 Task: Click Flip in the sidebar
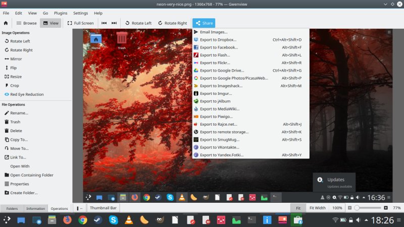tap(10, 68)
